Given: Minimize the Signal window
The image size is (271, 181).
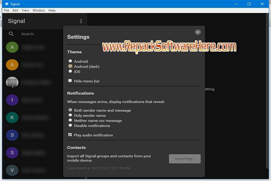Looking at the screenshot, I should pos(236,4).
